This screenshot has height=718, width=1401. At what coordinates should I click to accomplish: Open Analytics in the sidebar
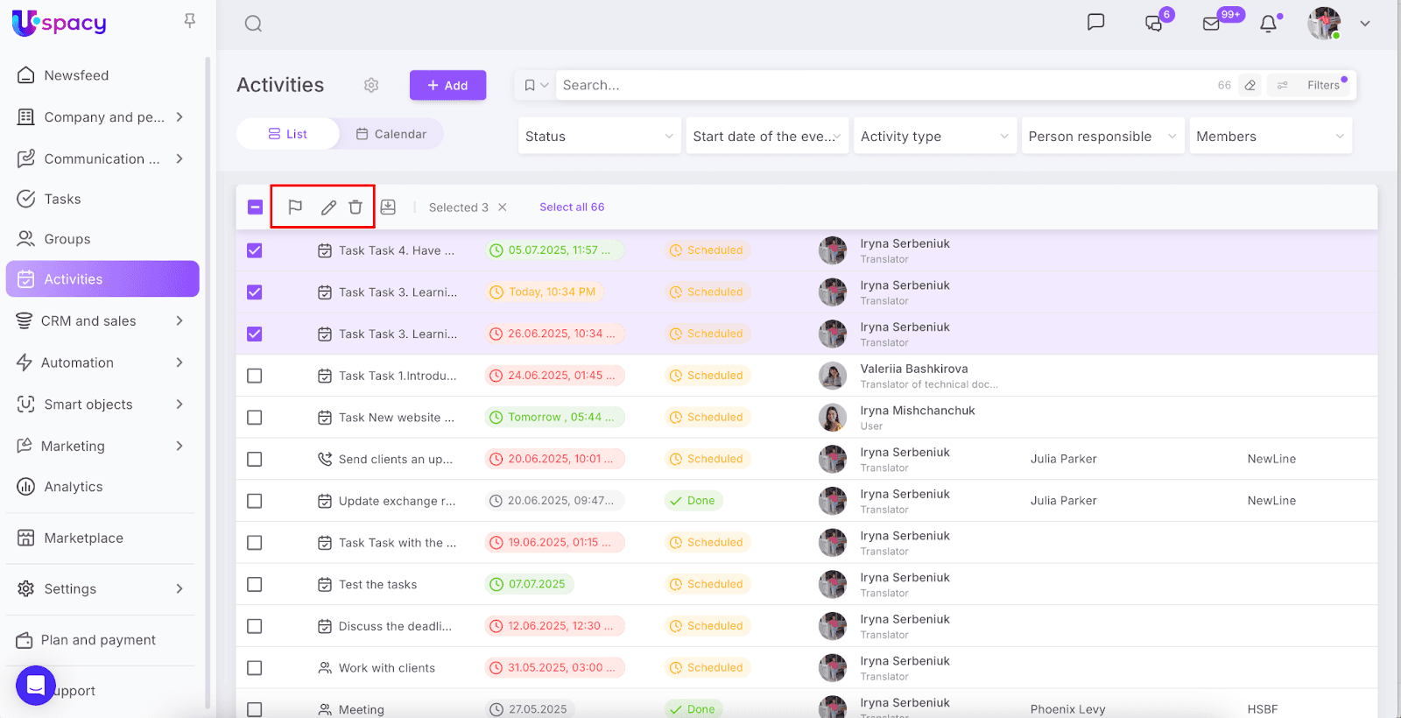(x=74, y=487)
